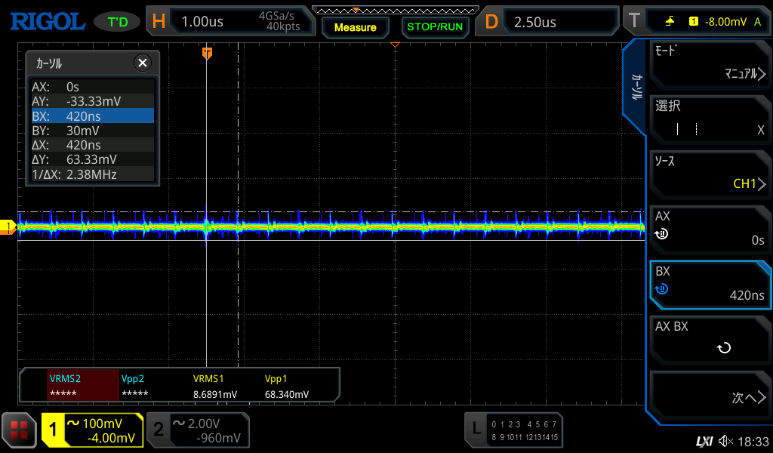
Task: Click the cursor side tab
Action: (636, 88)
